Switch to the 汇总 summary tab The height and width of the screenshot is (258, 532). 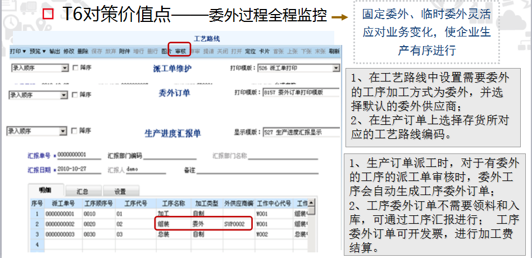(83, 192)
